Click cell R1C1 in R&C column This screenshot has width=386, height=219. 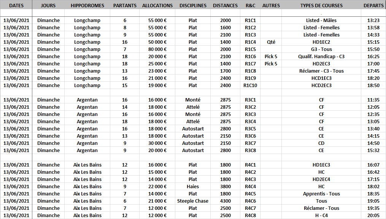coord(250,21)
